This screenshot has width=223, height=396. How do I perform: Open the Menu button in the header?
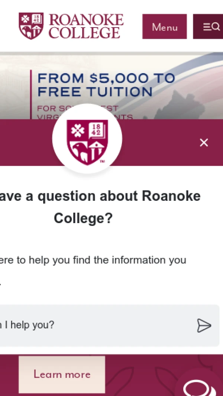[x=164, y=26]
